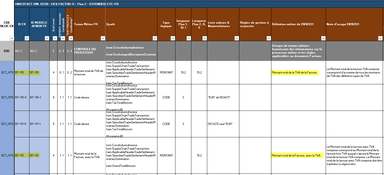The height and width of the screenshot is (175, 384).
Task: Open the EXT PROFILES Cardinality filter arrow
Action: (71, 38)
